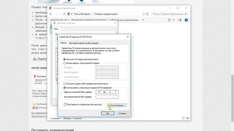Go forward in Network Connections window
Screen dimensions: 234x131
coord(56,14)
